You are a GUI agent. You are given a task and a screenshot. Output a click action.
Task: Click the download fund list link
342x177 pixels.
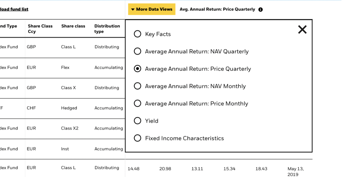pos(14,9)
